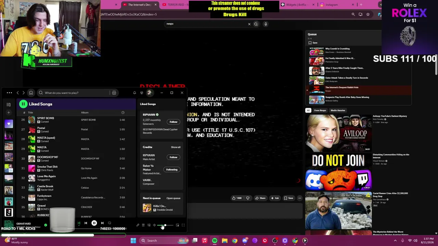Show hidden system tray icons

point(395,241)
